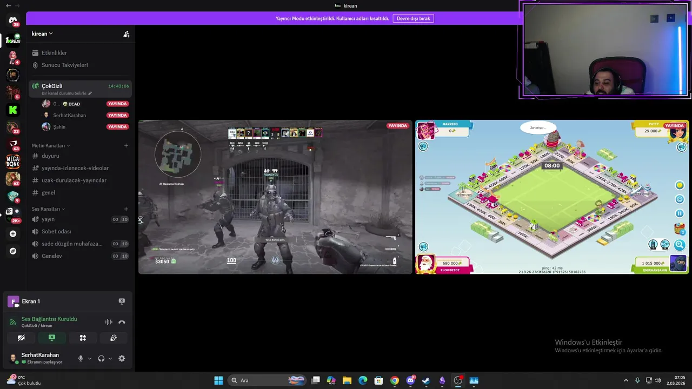Image resolution: width=692 pixels, height=389 pixels.
Task: Click the Add a Server plus icon
Action: coord(13,234)
